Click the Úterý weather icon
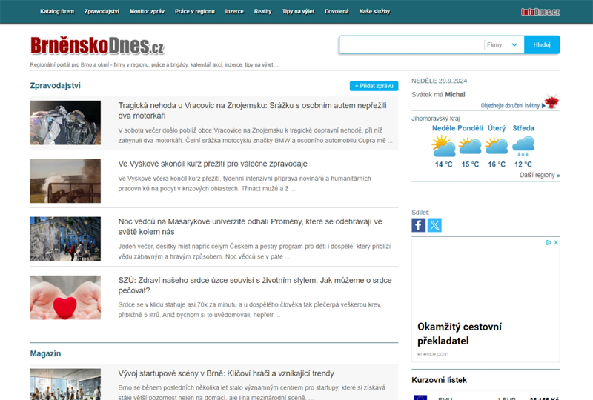 coord(497,146)
